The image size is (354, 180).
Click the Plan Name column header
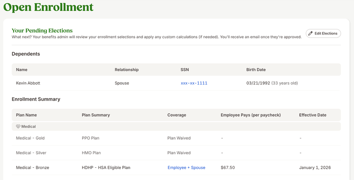(26, 115)
